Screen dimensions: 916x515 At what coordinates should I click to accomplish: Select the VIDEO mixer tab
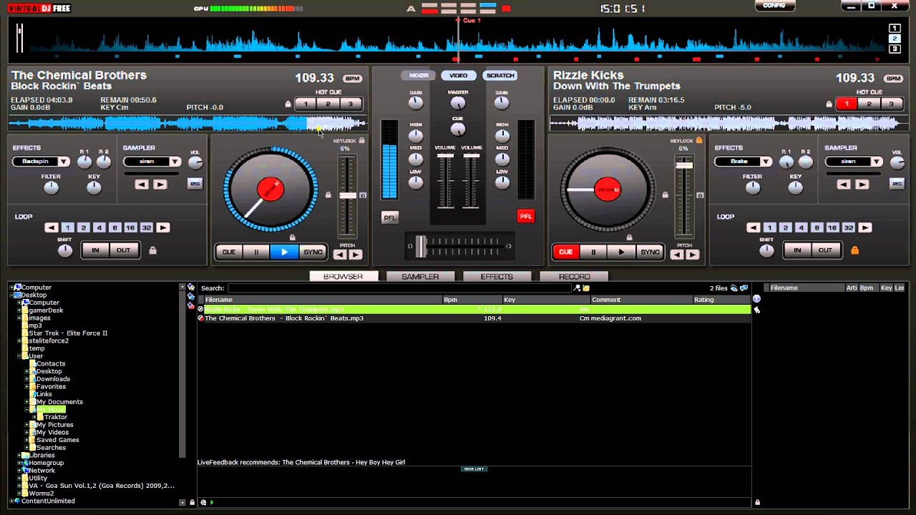coord(458,75)
